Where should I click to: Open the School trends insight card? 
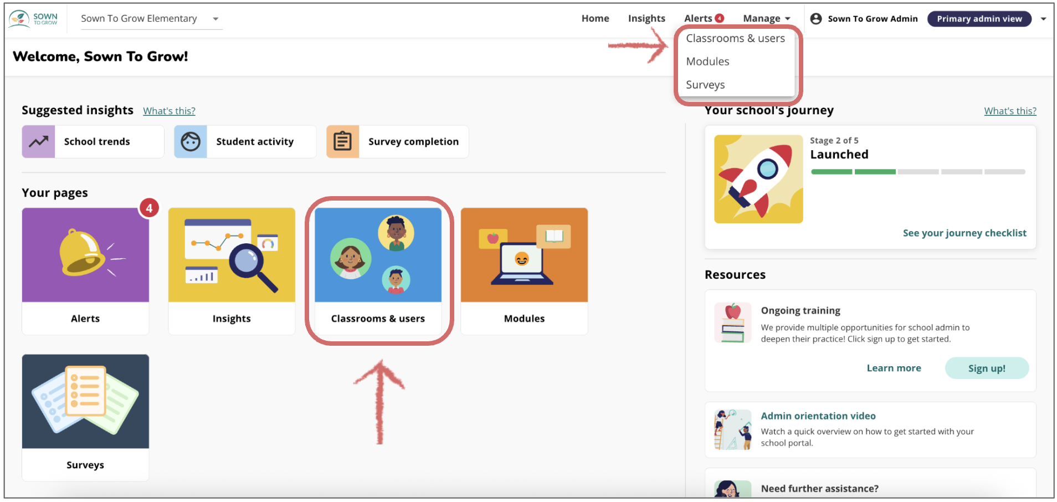click(x=93, y=142)
